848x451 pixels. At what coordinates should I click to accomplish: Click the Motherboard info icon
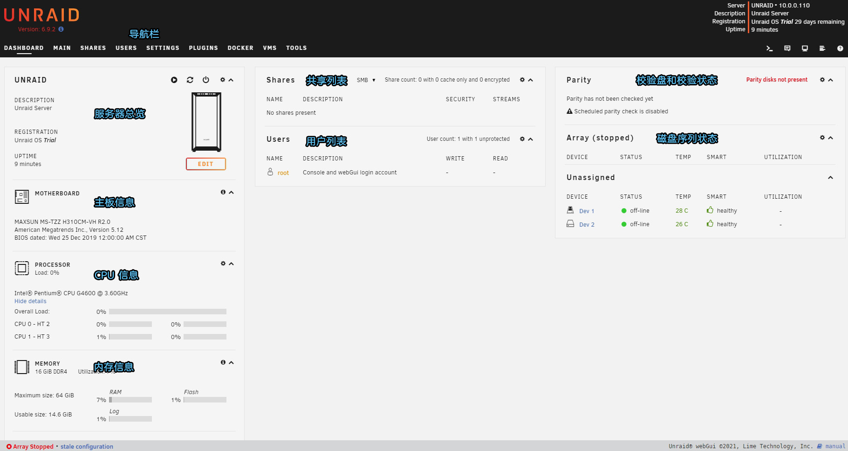coord(223,192)
